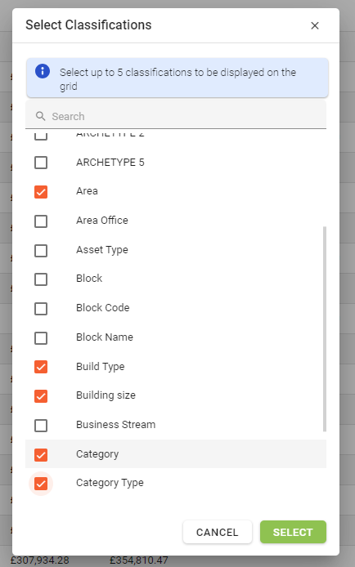Click the classification list scrollbar
The width and height of the screenshot is (355, 567).
pyautogui.click(x=325, y=328)
